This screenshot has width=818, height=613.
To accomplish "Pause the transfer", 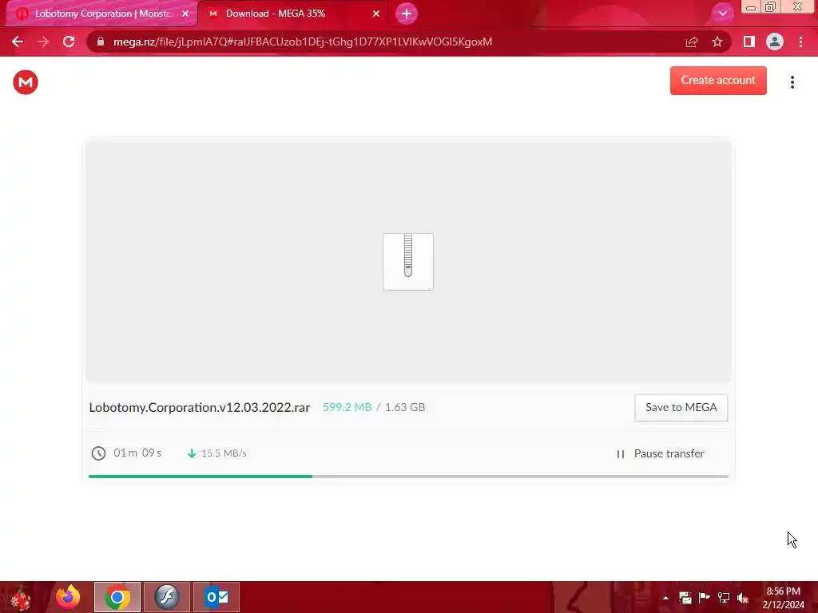I will click(661, 453).
